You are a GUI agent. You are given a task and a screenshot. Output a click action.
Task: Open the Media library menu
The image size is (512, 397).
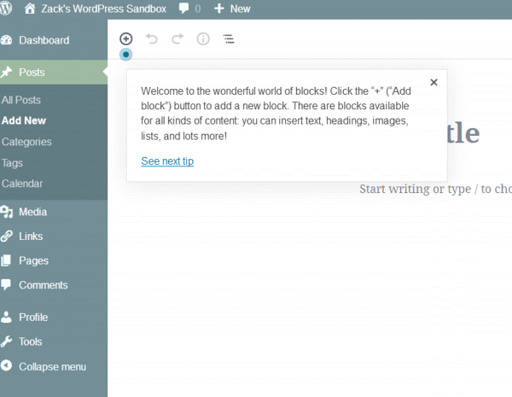pyautogui.click(x=32, y=212)
